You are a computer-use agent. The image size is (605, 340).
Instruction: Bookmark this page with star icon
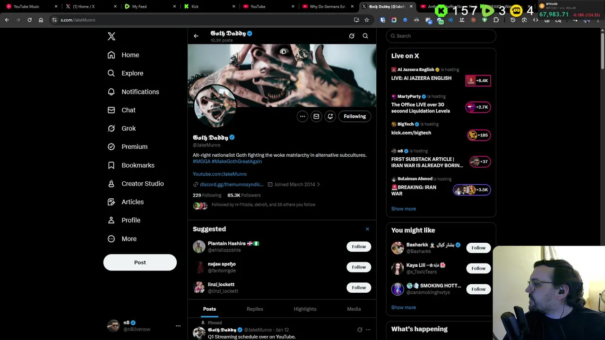pos(367,20)
